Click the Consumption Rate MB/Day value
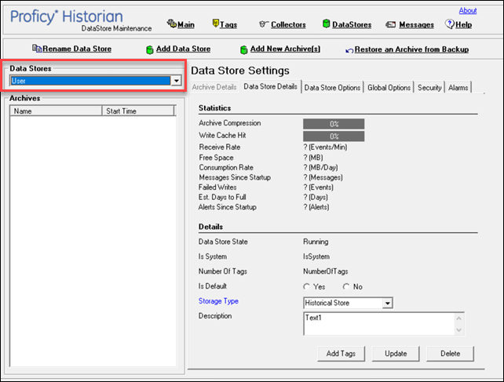Viewport: 504px width, 382px height. (321, 168)
